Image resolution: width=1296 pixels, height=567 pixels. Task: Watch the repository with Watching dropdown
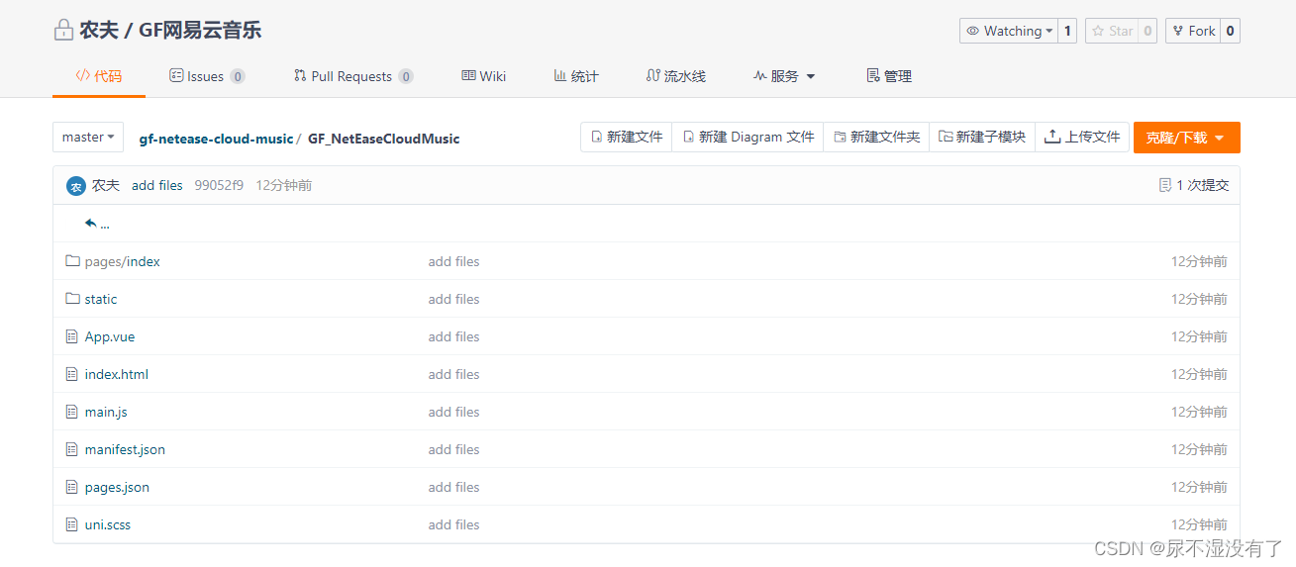click(x=1008, y=31)
